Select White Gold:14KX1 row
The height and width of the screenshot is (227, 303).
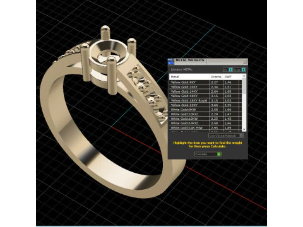click(x=206, y=123)
